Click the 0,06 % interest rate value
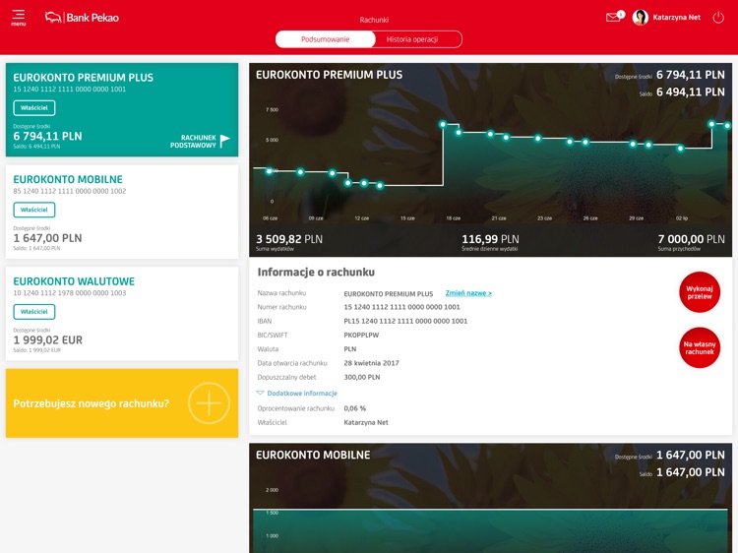 (354, 408)
